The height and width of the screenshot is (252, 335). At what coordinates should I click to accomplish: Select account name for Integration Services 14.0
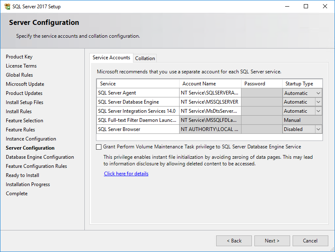(210, 111)
